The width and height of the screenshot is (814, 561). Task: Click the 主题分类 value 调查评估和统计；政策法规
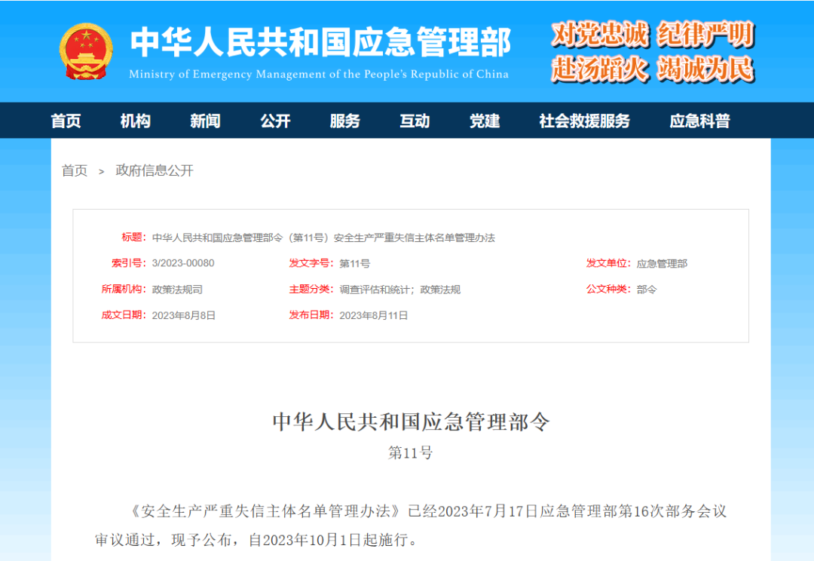coord(399,290)
